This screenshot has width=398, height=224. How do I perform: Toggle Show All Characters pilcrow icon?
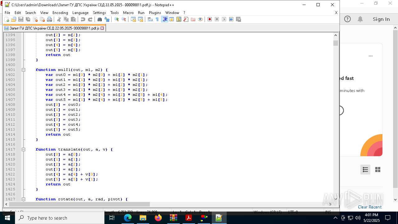(x=157, y=19)
